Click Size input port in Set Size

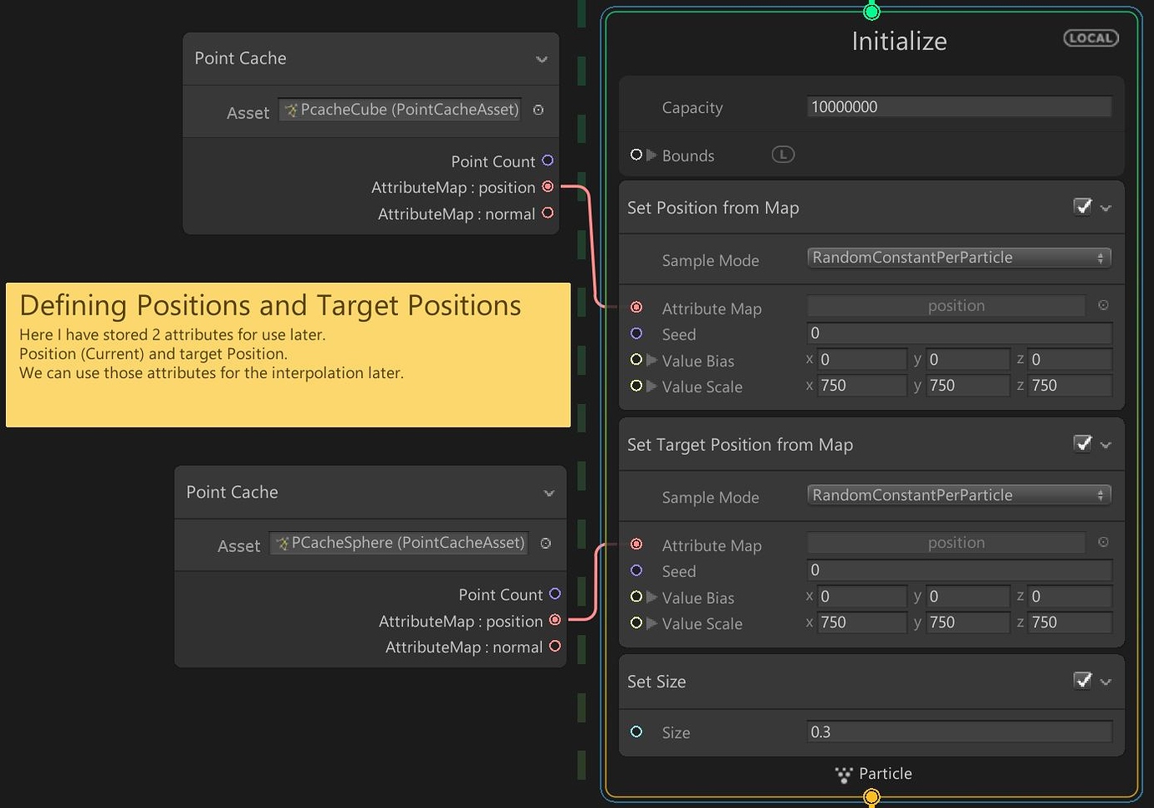coord(636,731)
